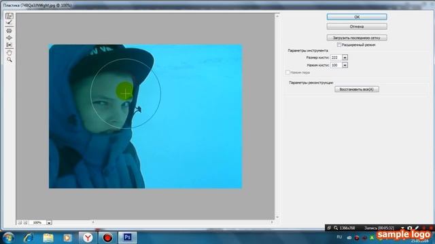Open the media player taskbar icon
This screenshot has width=435, height=244.
coord(67,238)
